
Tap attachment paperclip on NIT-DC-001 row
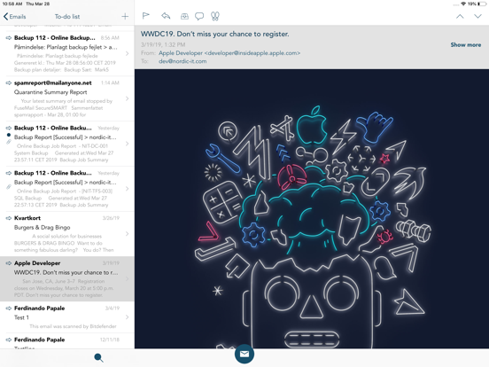9,142
